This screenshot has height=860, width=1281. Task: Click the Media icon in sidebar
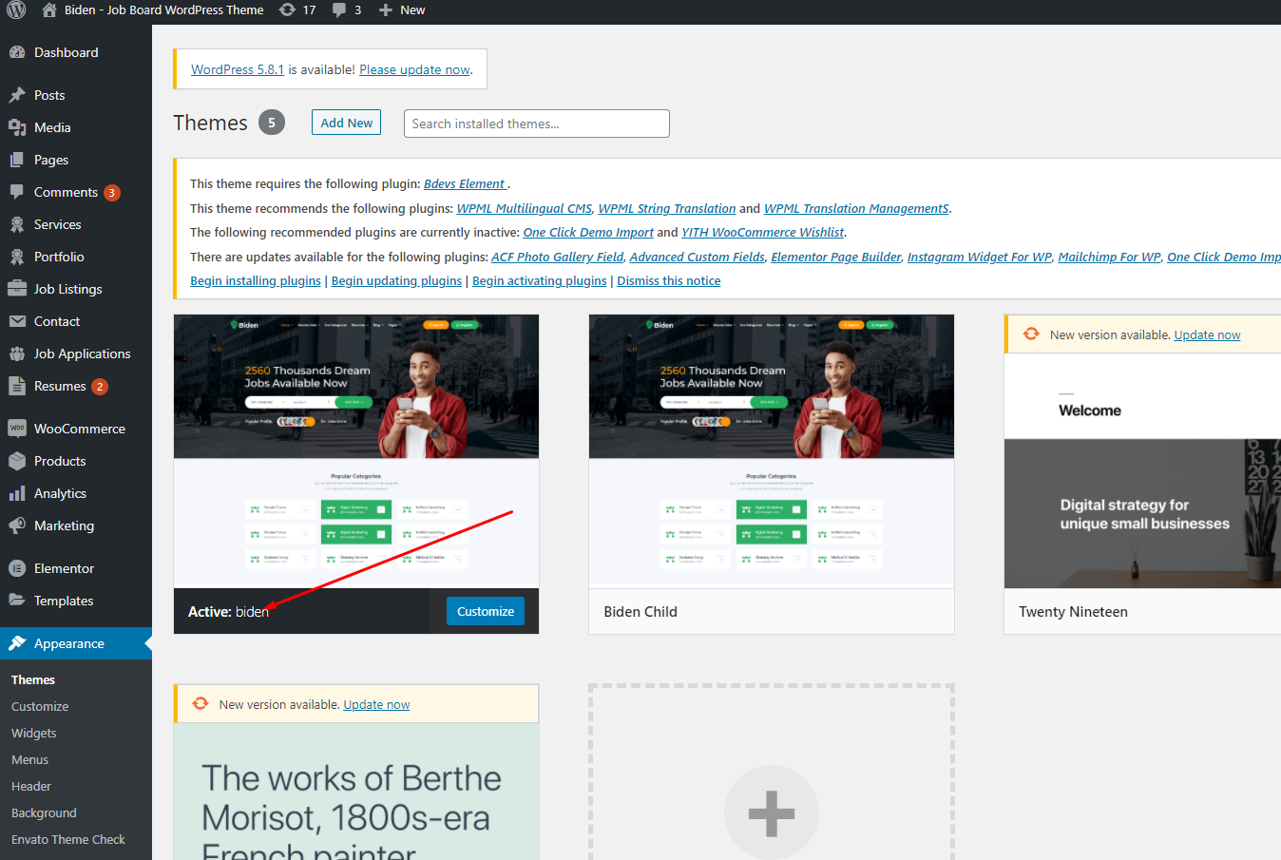tap(17, 127)
